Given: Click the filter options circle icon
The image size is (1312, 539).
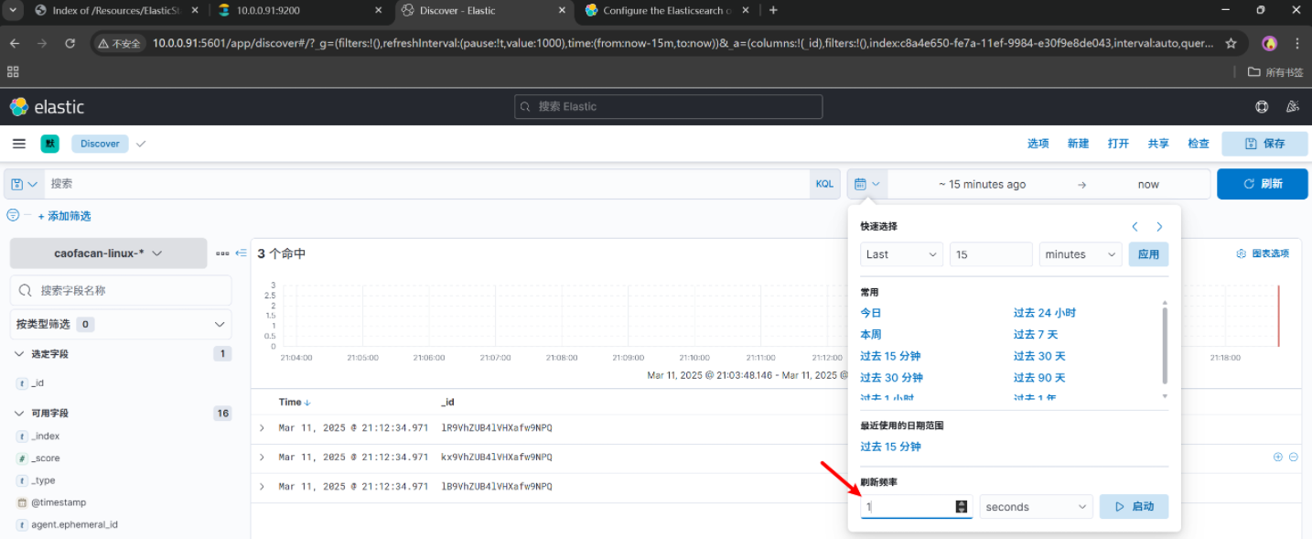Looking at the screenshot, I should pos(13,215).
